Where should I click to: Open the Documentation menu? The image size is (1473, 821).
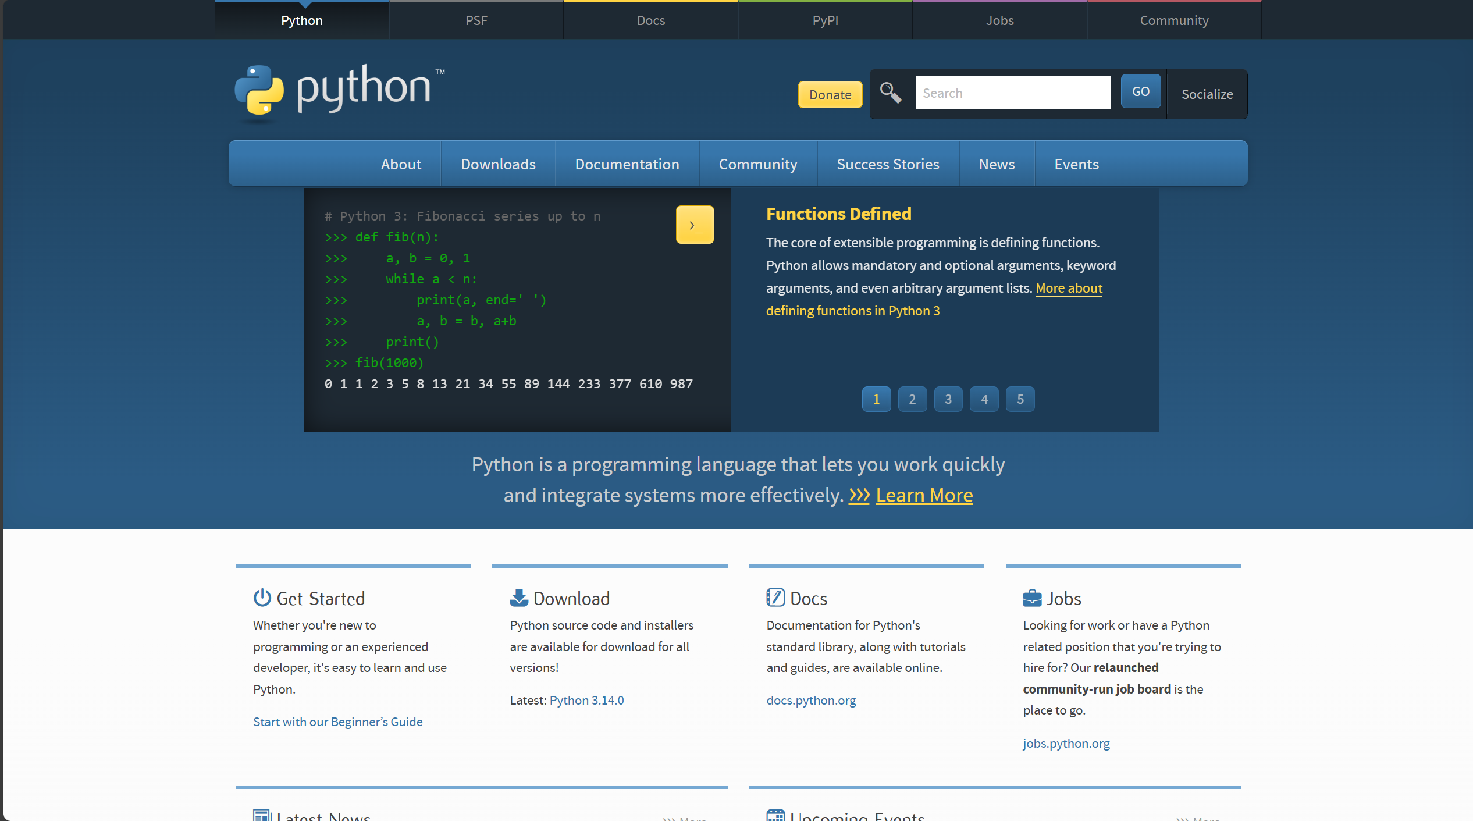627,164
